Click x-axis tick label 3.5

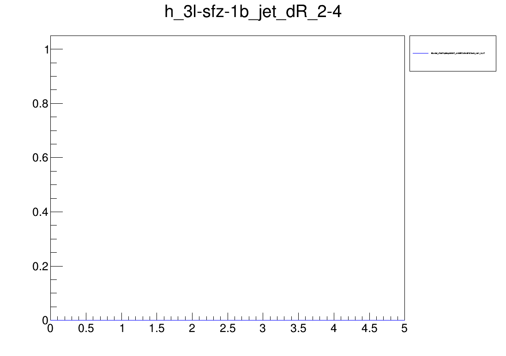coord(298,329)
